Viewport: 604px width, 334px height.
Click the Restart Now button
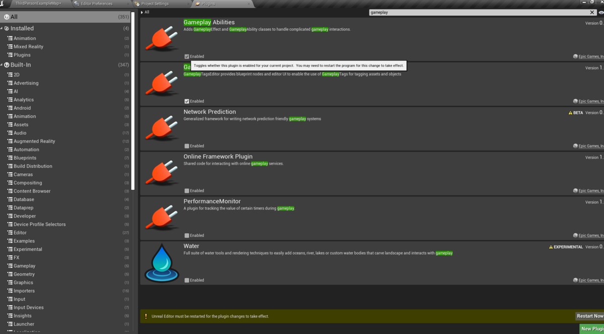590,316
